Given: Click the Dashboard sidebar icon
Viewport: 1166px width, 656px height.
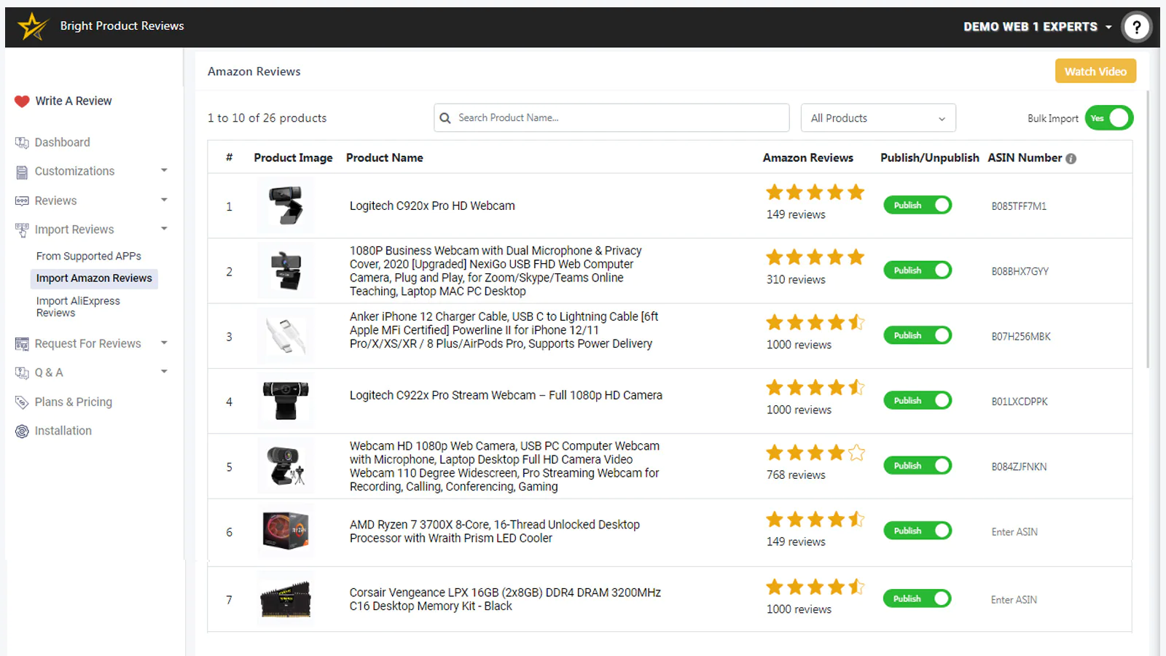Looking at the screenshot, I should [22, 143].
